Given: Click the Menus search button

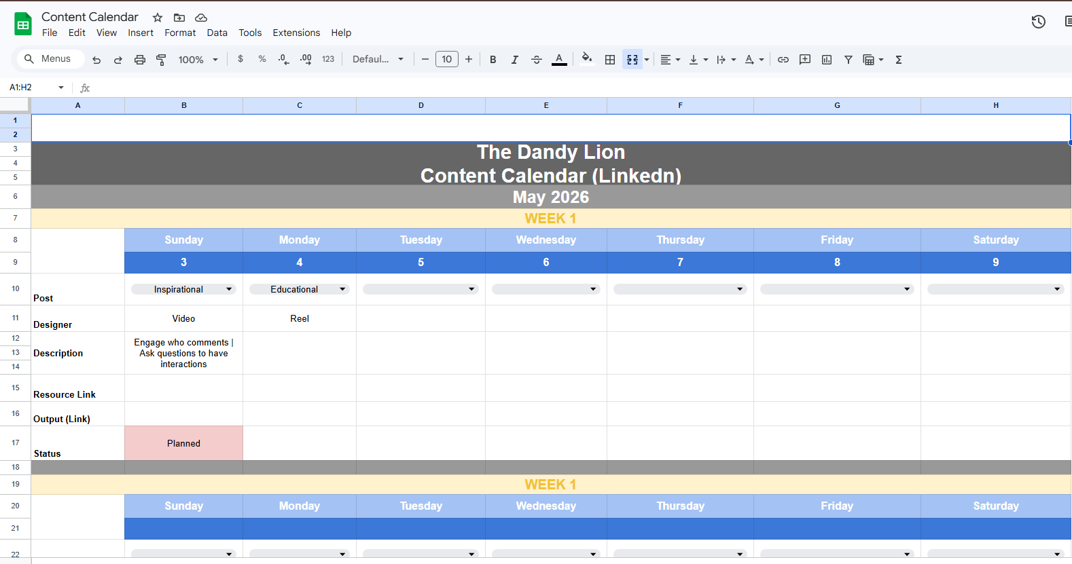Looking at the screenshot, I should click(48, 59).
